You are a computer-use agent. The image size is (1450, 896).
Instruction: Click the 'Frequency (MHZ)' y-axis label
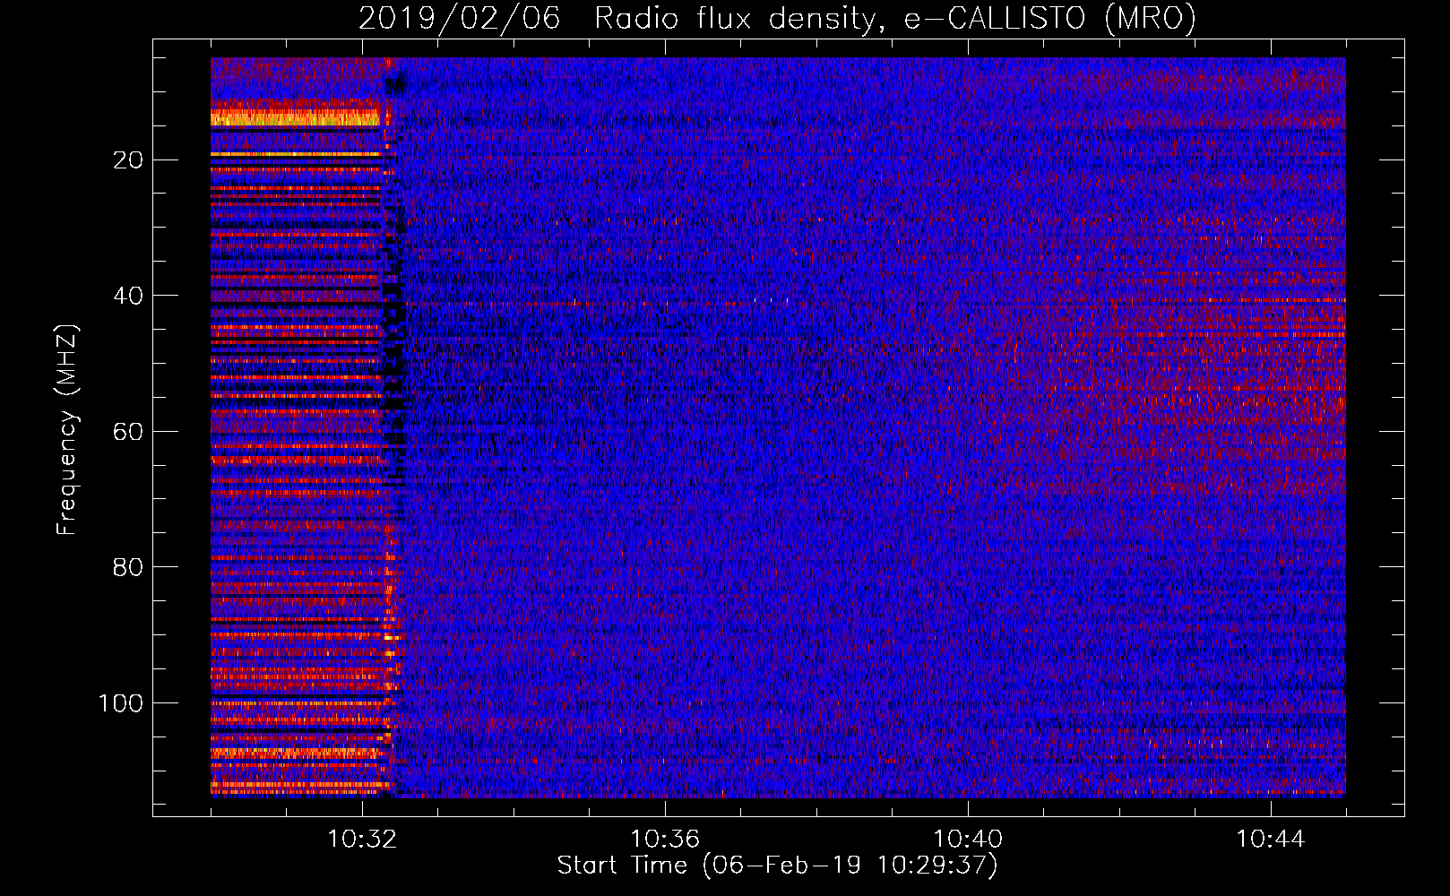[67, 430]
